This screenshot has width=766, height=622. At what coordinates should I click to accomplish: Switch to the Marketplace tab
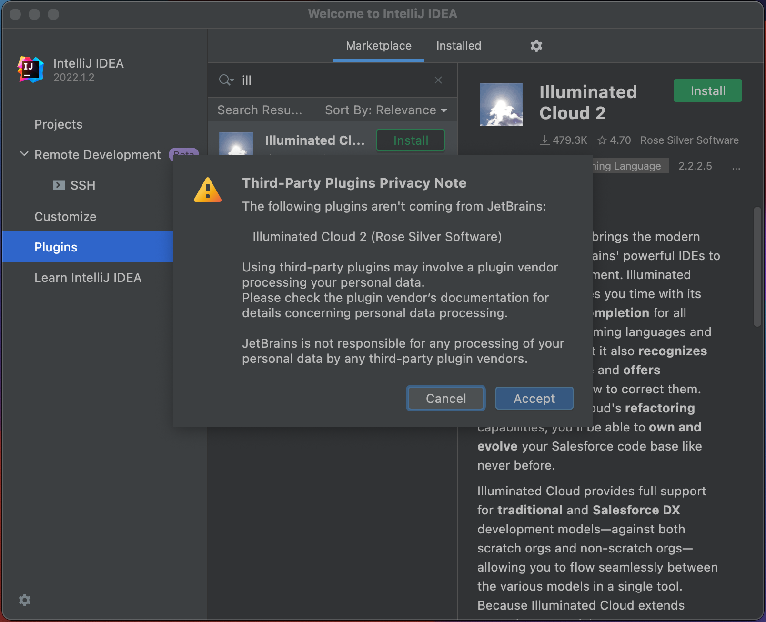coord(379,46)
